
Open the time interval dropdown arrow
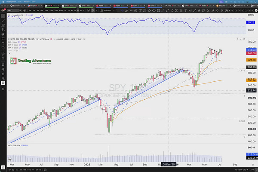[x=84, y=10]
